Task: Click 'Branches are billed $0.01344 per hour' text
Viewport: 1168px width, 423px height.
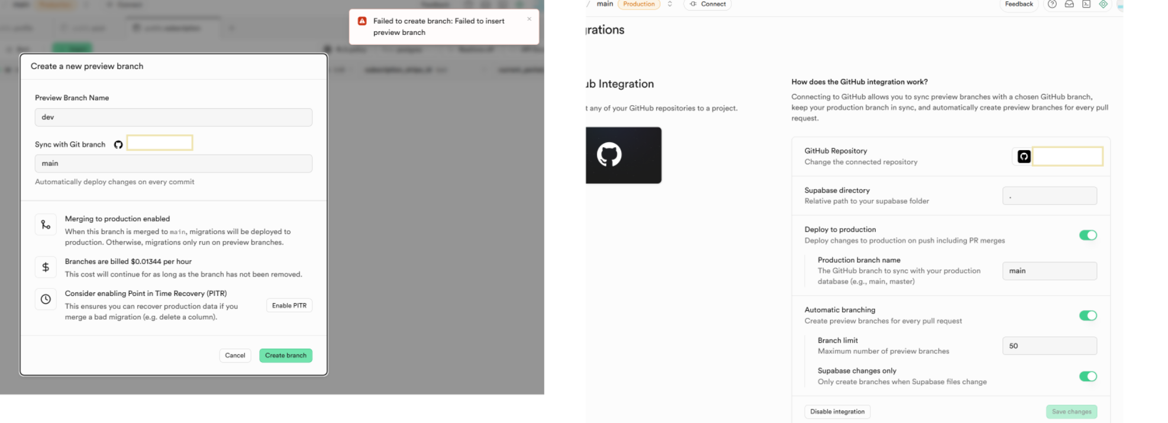Action: coord(128,262)
